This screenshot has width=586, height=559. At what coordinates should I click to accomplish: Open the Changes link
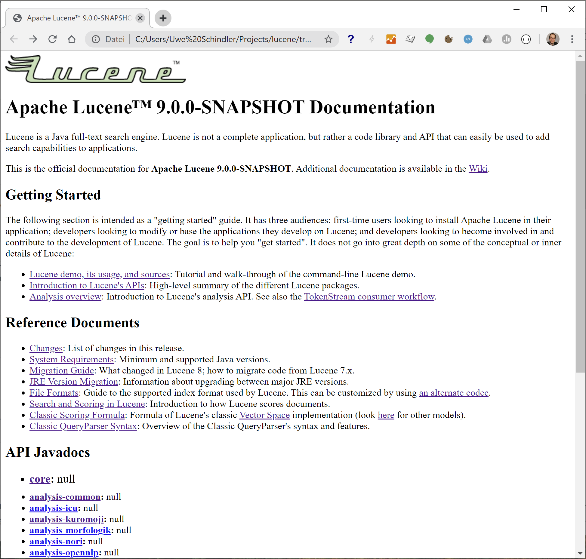46,348
